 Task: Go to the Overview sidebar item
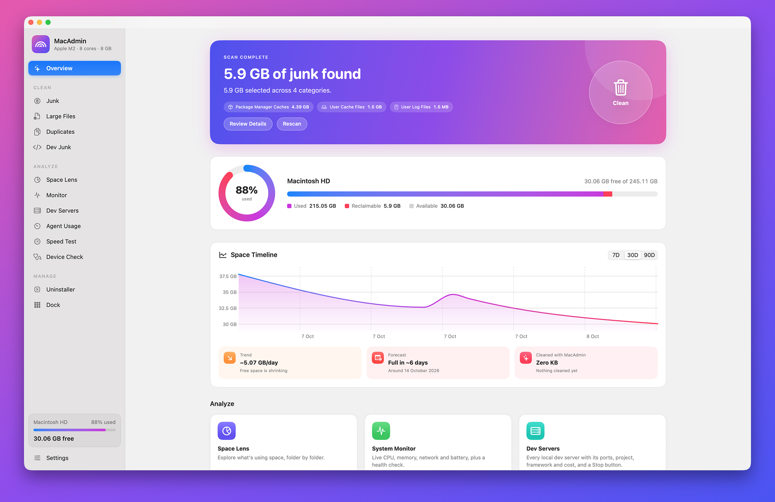tap(75, 68)
